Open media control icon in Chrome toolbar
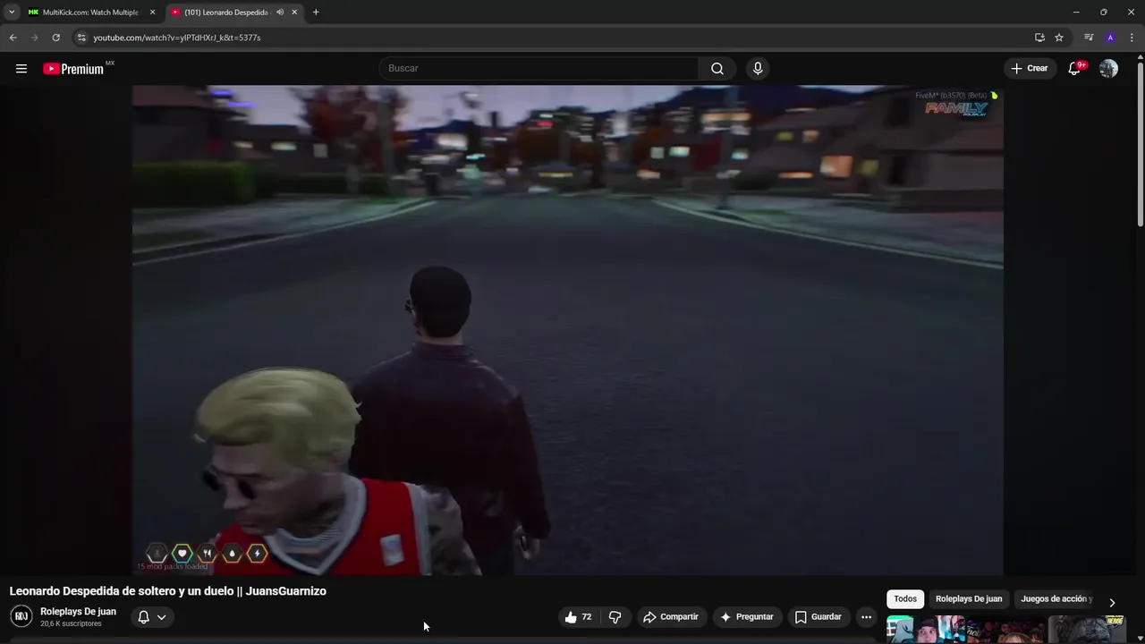This screenshot has width=1145, height=644. (1089, 38)
